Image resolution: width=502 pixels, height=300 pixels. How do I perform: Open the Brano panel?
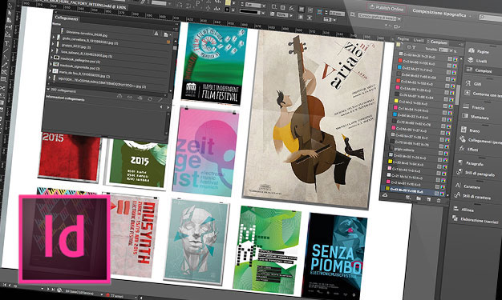click(470, 130)
